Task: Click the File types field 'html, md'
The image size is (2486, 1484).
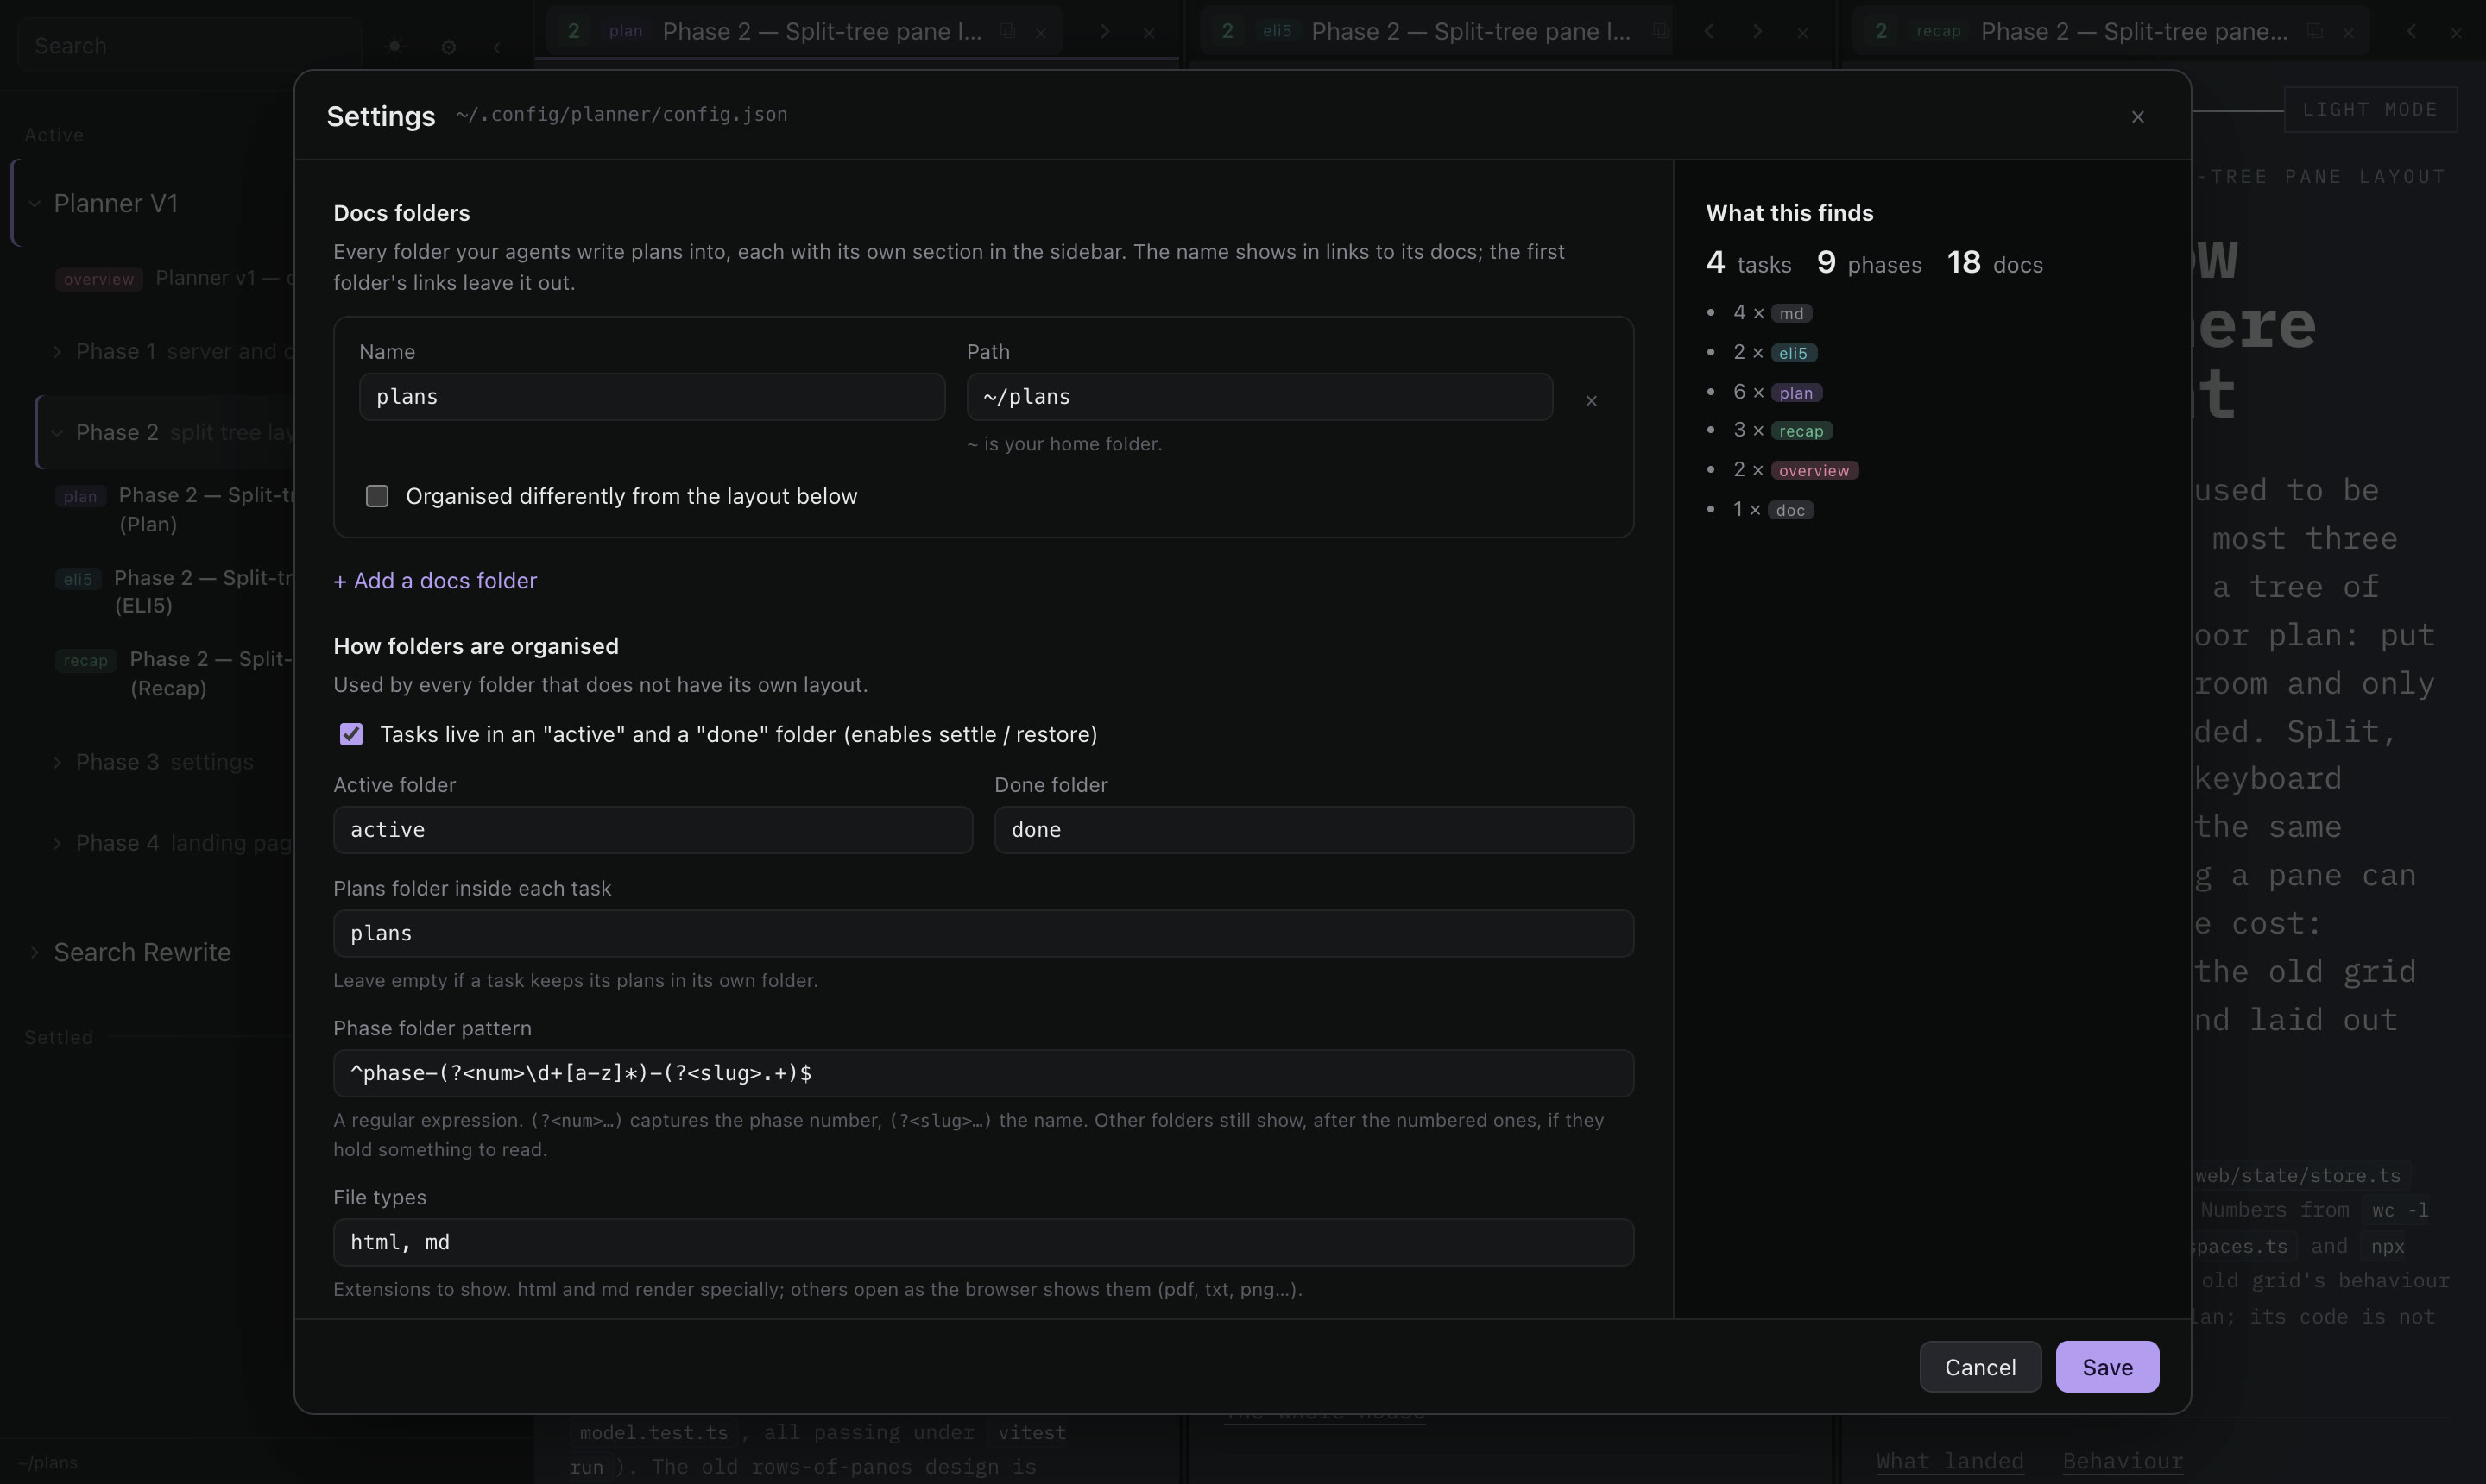Action: click(983, 1242)
